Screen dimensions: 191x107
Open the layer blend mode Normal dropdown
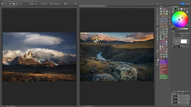pos(176,36)
